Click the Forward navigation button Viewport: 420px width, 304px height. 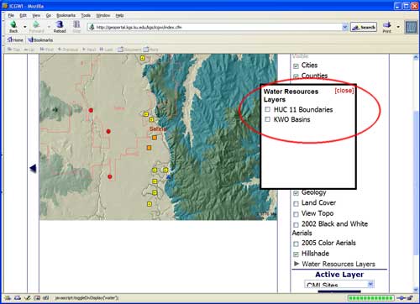[x=36, y=27]
